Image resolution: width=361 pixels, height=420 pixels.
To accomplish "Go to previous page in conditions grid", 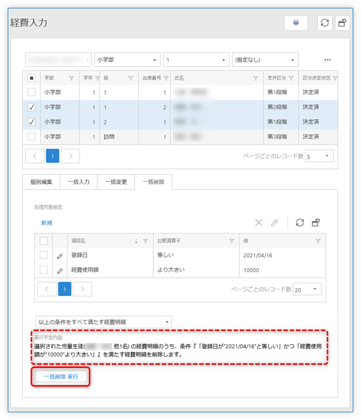I will pos(47,289).
